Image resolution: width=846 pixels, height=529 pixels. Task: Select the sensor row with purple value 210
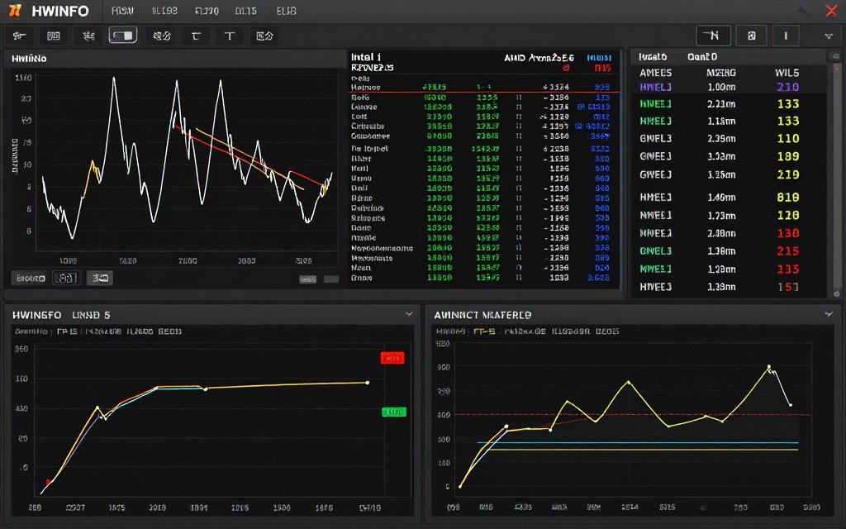pos(729,87)
